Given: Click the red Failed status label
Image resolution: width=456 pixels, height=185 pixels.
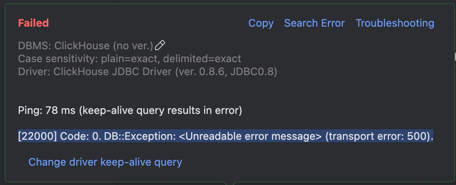Looking at the screenshot, I should click(x=33, y=23).
